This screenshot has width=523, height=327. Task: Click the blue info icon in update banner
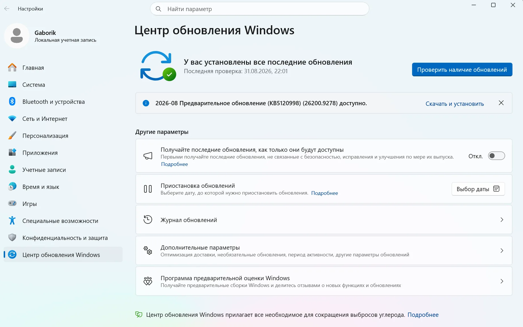coord(146,103)
